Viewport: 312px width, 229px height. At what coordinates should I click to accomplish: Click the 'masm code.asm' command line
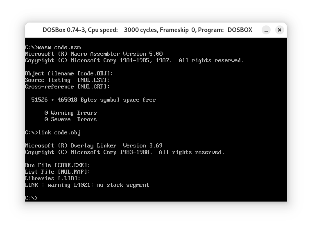click(x=53, y=48)
